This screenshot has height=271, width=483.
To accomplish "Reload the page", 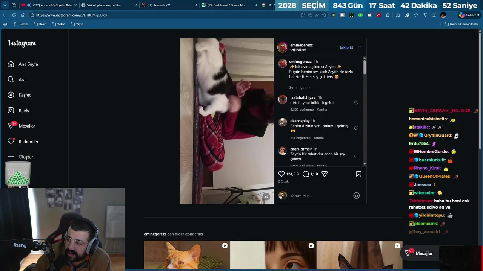I will tap(14, 15).
